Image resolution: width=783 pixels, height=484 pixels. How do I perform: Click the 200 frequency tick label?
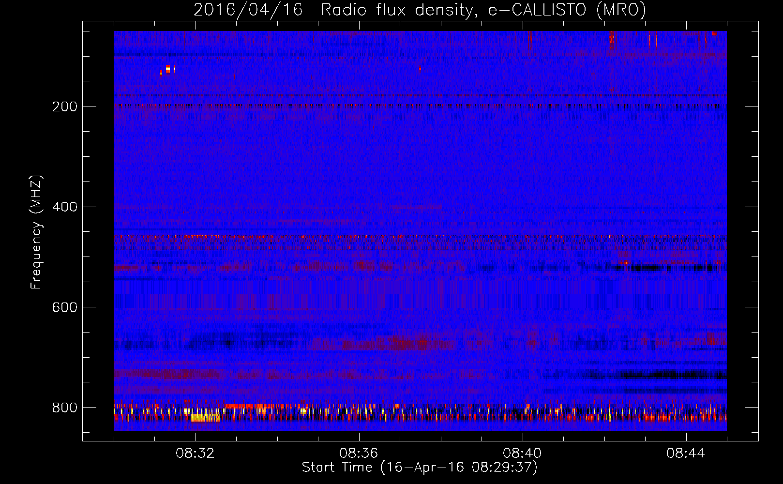65,106
